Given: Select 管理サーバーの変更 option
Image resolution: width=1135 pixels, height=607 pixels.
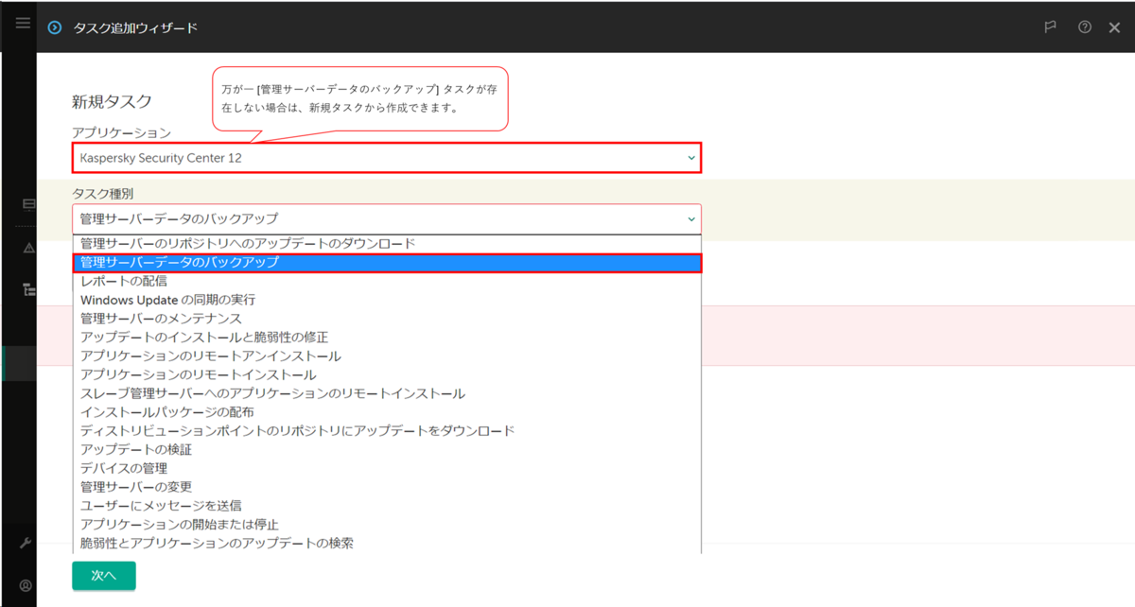Looking at the screenshot, I should (387, 487).
